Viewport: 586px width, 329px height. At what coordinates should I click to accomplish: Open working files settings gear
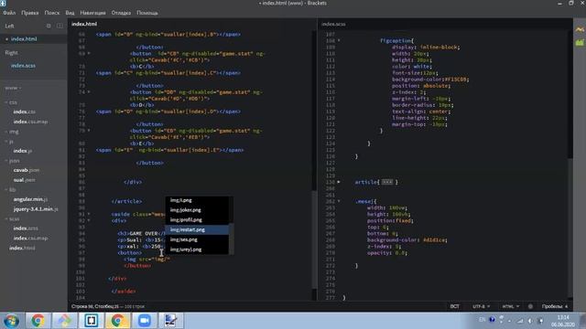click(x=49, y=27)
